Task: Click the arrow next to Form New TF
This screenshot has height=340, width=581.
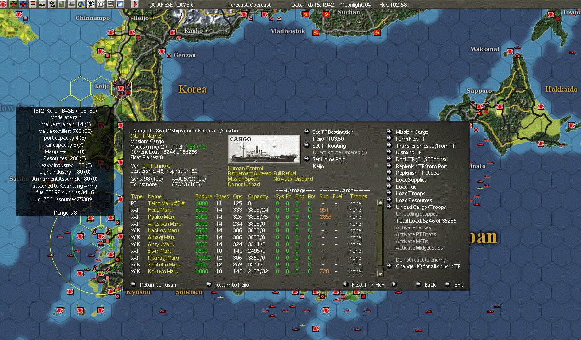Action: [x=389, y=138]
